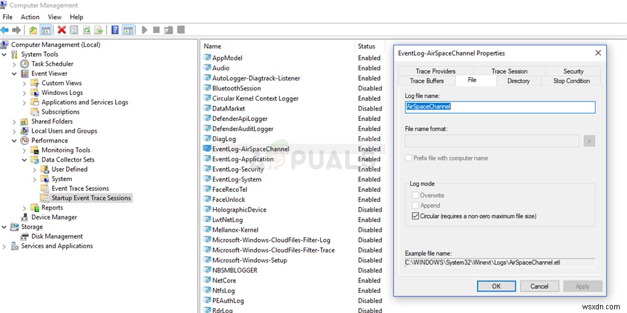Click the red Delete X icon
Image resolution: width=627 pixels, height=313 pixels.
(62, 29)
